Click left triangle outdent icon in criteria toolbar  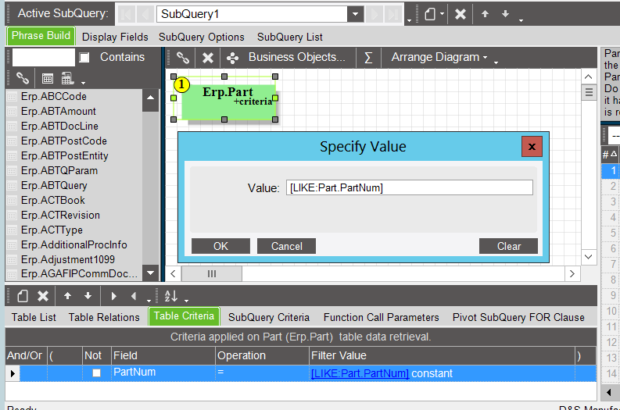[134, 296]
